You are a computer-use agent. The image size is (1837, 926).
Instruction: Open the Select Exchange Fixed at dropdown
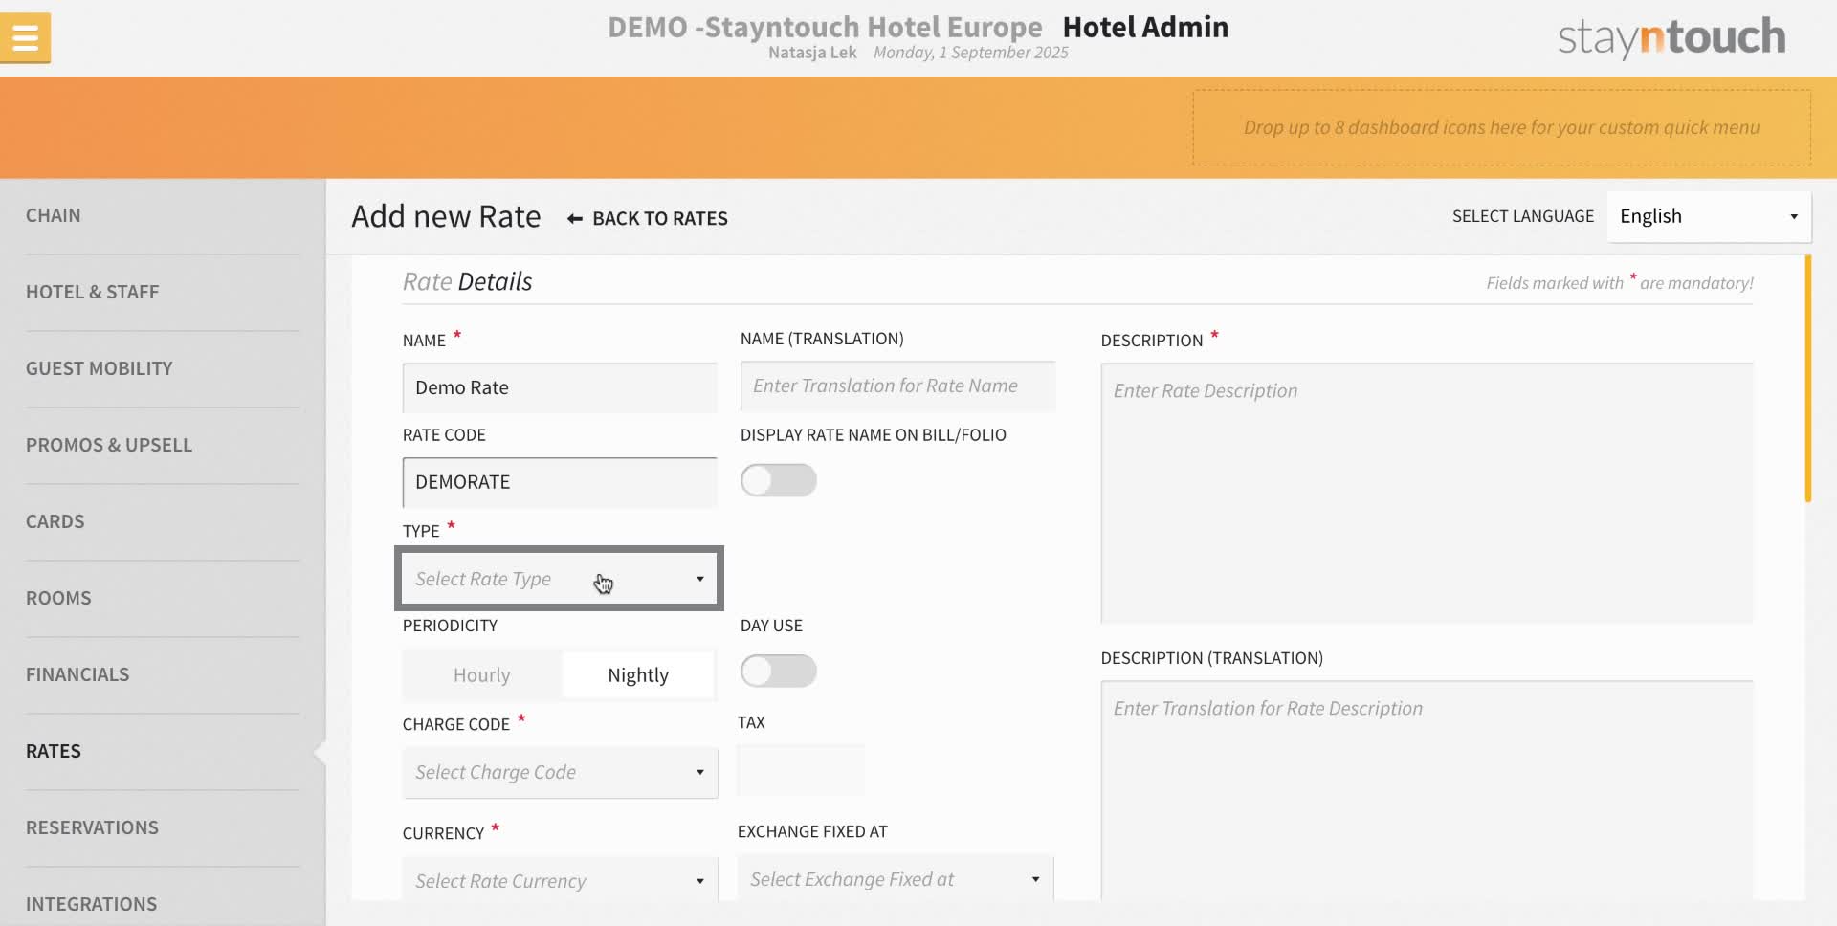point(896,878)
